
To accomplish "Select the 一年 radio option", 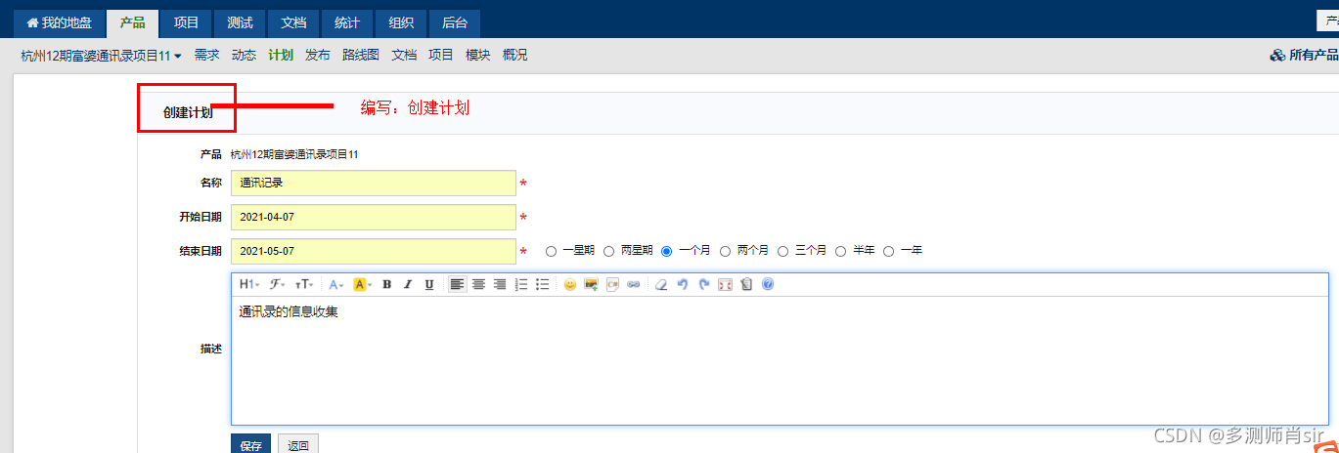I will [x=889, y=251].
